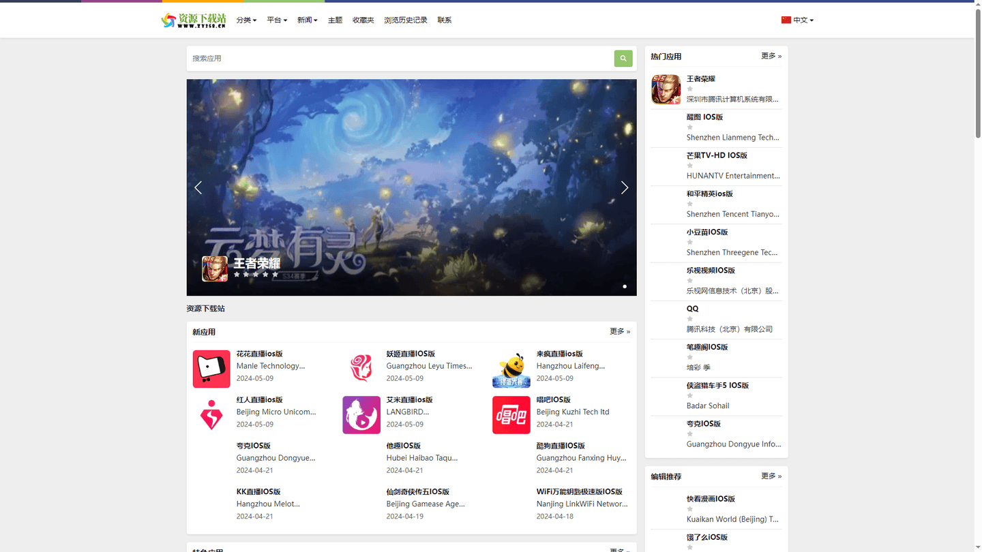Open the 联系 menu item
Image resolution: width=982 pixels, height=552 pixels.
(x=445, y=20)
